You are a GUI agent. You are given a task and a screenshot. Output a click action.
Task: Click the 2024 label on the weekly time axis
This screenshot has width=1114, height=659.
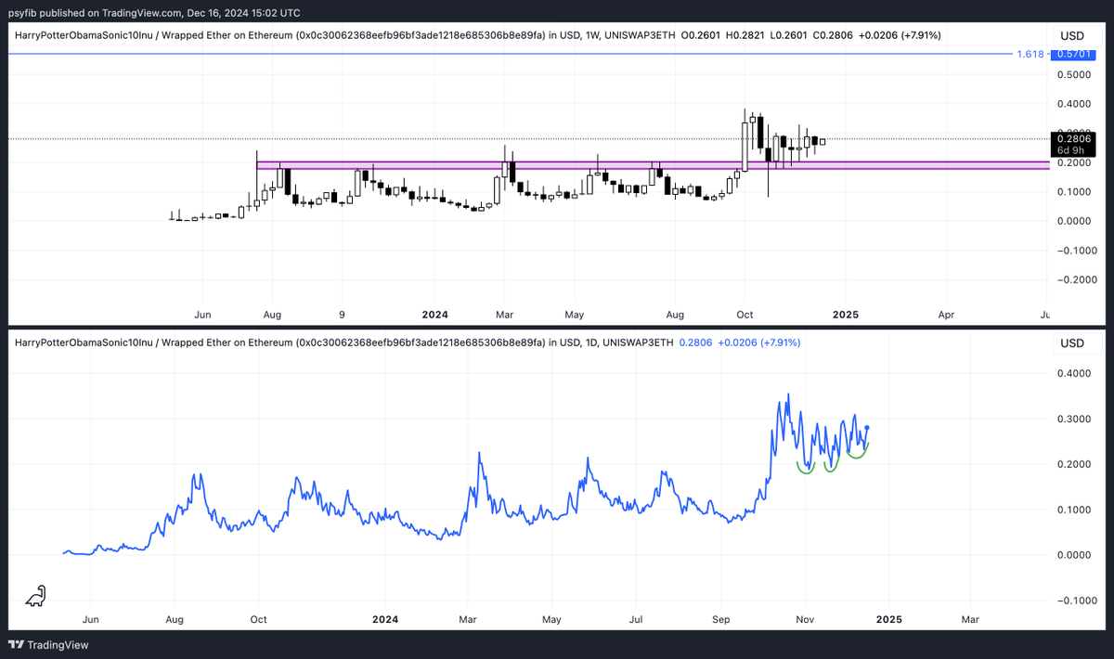[x=435, y=315]
